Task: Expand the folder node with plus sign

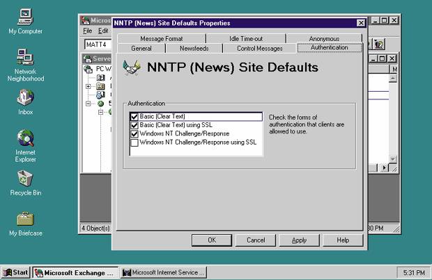Action: tap(88, 87)
